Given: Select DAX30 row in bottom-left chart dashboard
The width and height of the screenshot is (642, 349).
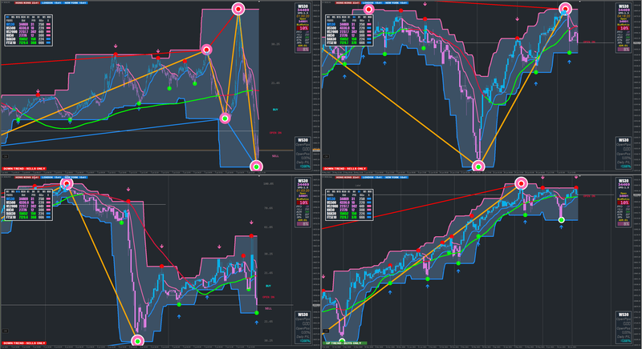Looking at the screenshot, I should pos(28,214).
